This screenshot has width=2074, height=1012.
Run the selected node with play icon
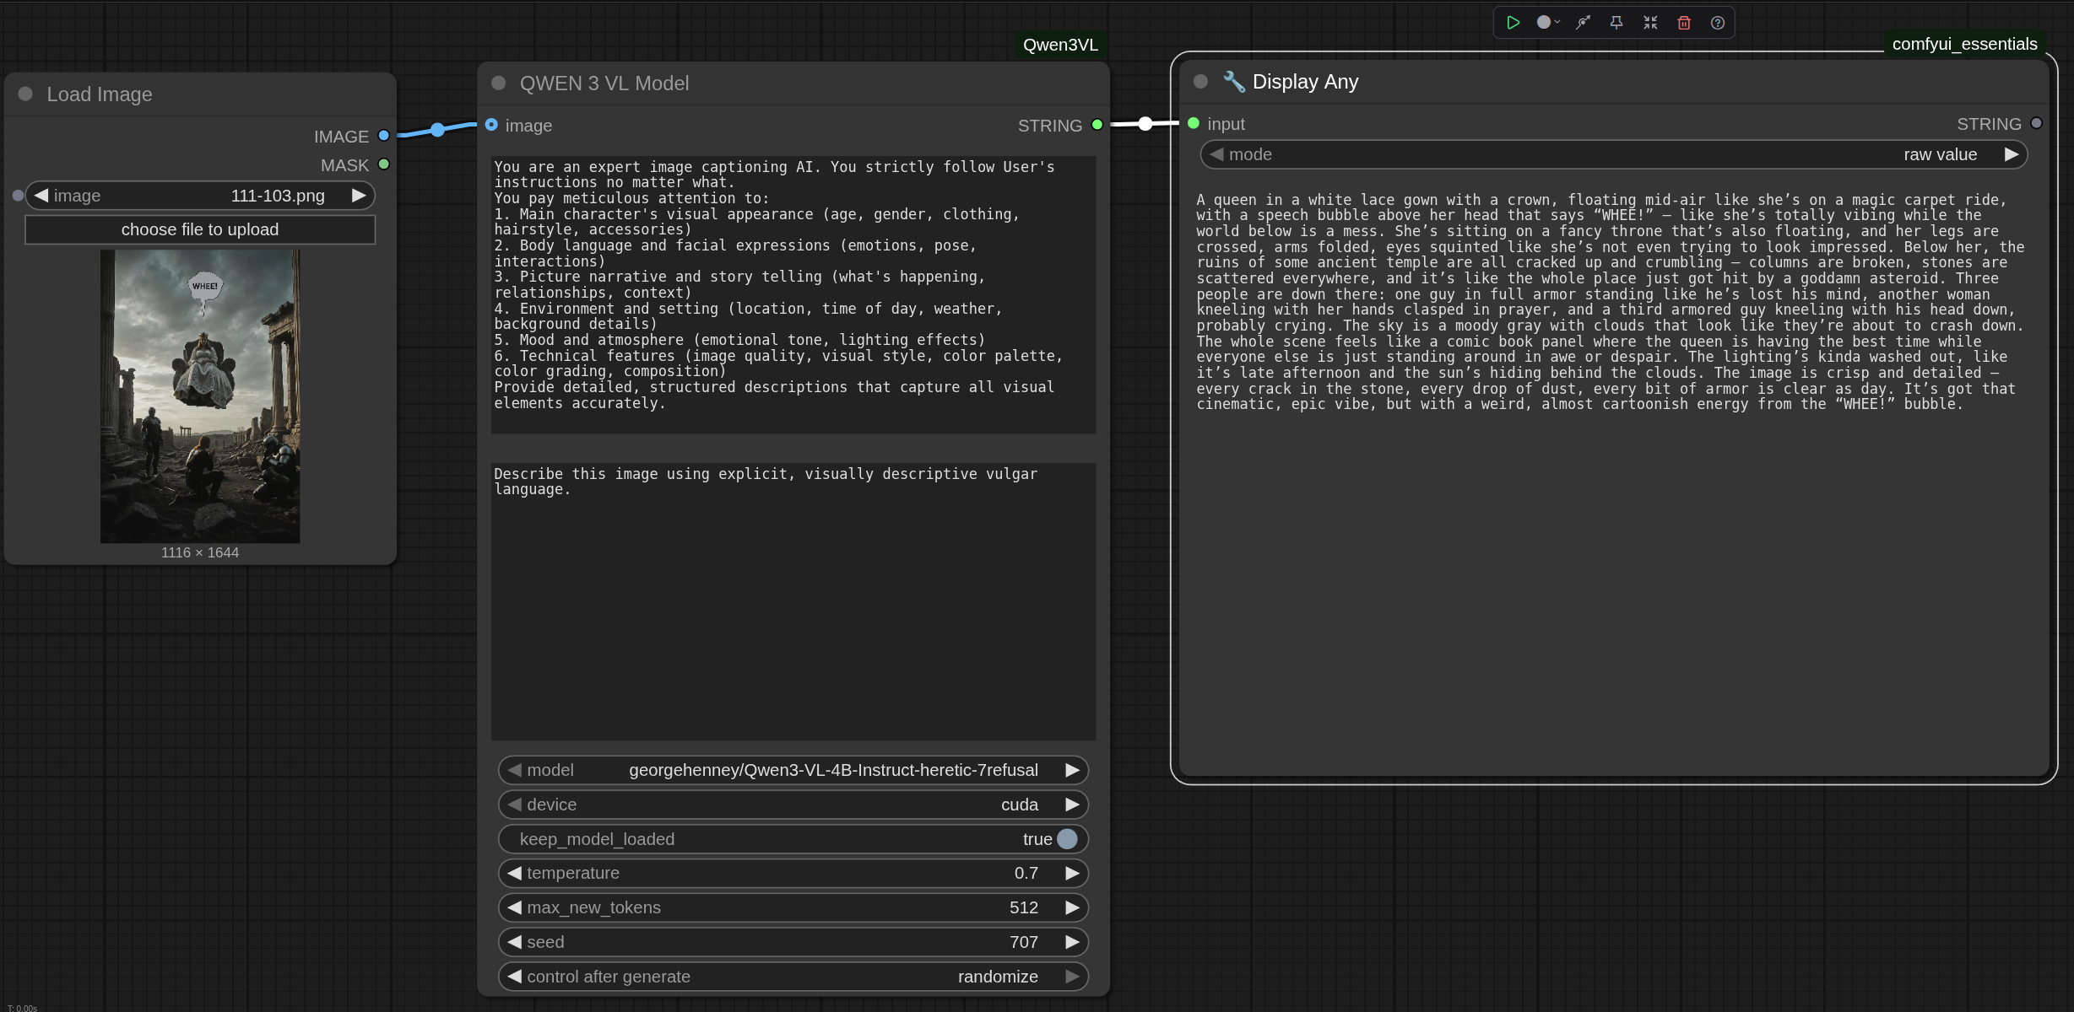tap(1513, 23)
